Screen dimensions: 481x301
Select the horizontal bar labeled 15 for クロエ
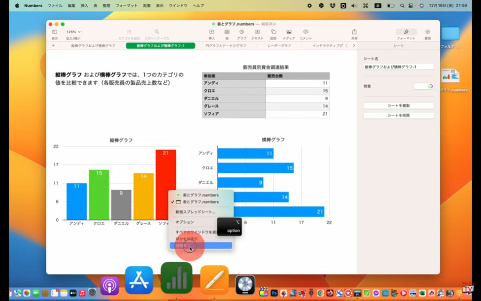tap(255, 168)
